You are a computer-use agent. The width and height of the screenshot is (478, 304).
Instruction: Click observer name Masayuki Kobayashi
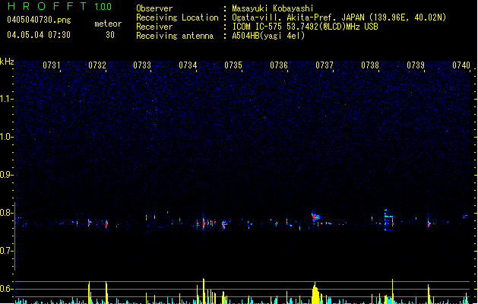tap(273, 8)
